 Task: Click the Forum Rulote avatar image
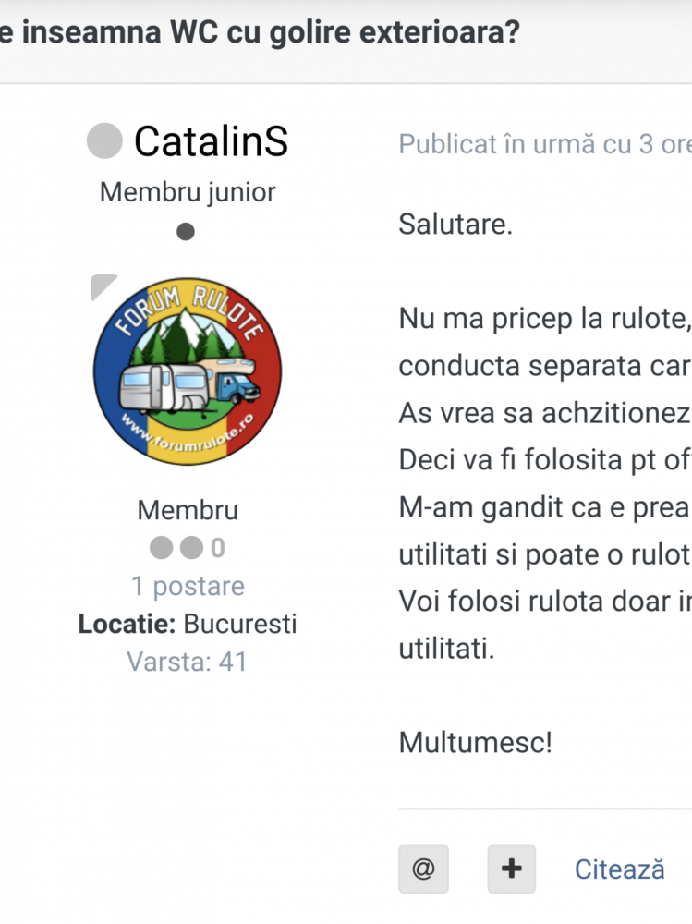188,371
